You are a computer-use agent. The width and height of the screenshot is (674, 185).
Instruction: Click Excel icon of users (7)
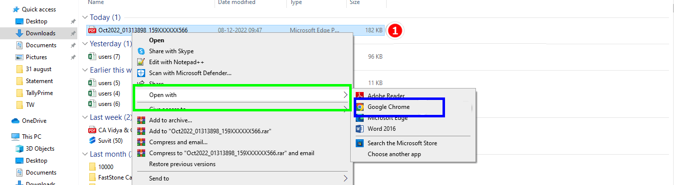pos(92,57)
